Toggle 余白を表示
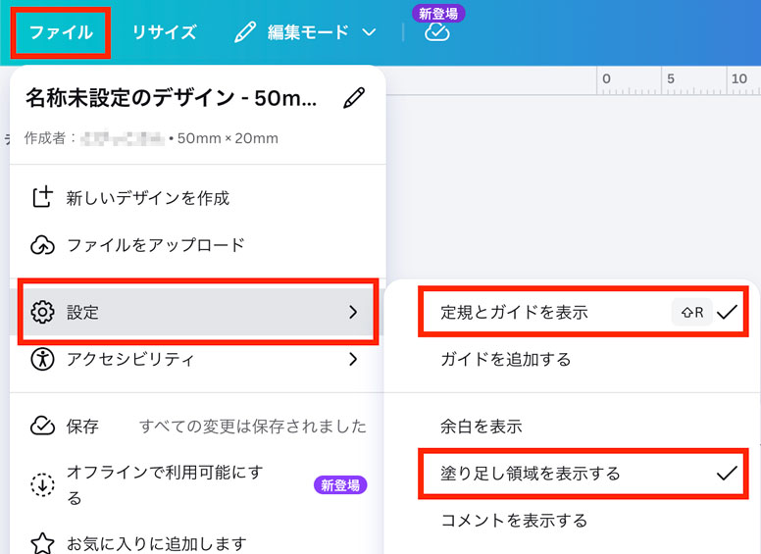Image resolution: width=761 pixels, height=554 pixels. tap(481, 426)
